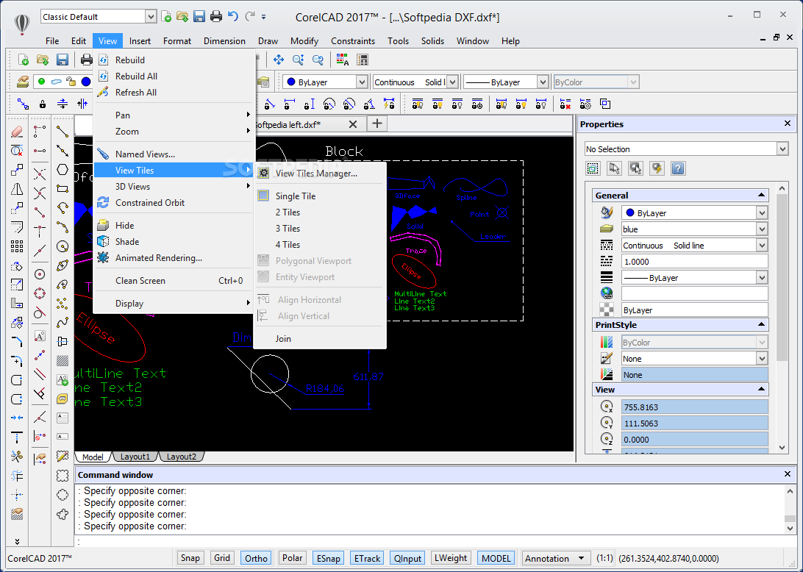This screenshot has height=572, width=803.
Task: Switch to the Layout1 tab
Action: tap(135, 457)
